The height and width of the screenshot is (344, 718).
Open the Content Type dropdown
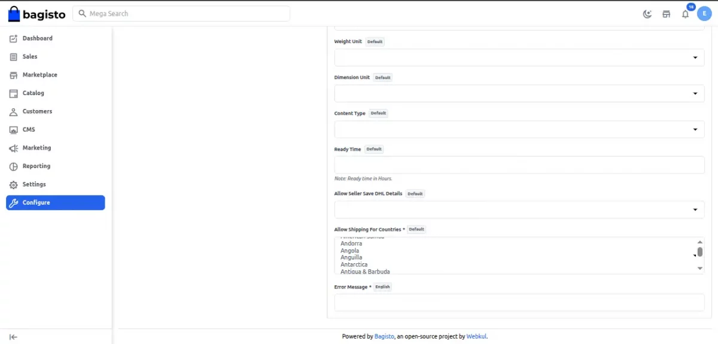pos(519,129)
